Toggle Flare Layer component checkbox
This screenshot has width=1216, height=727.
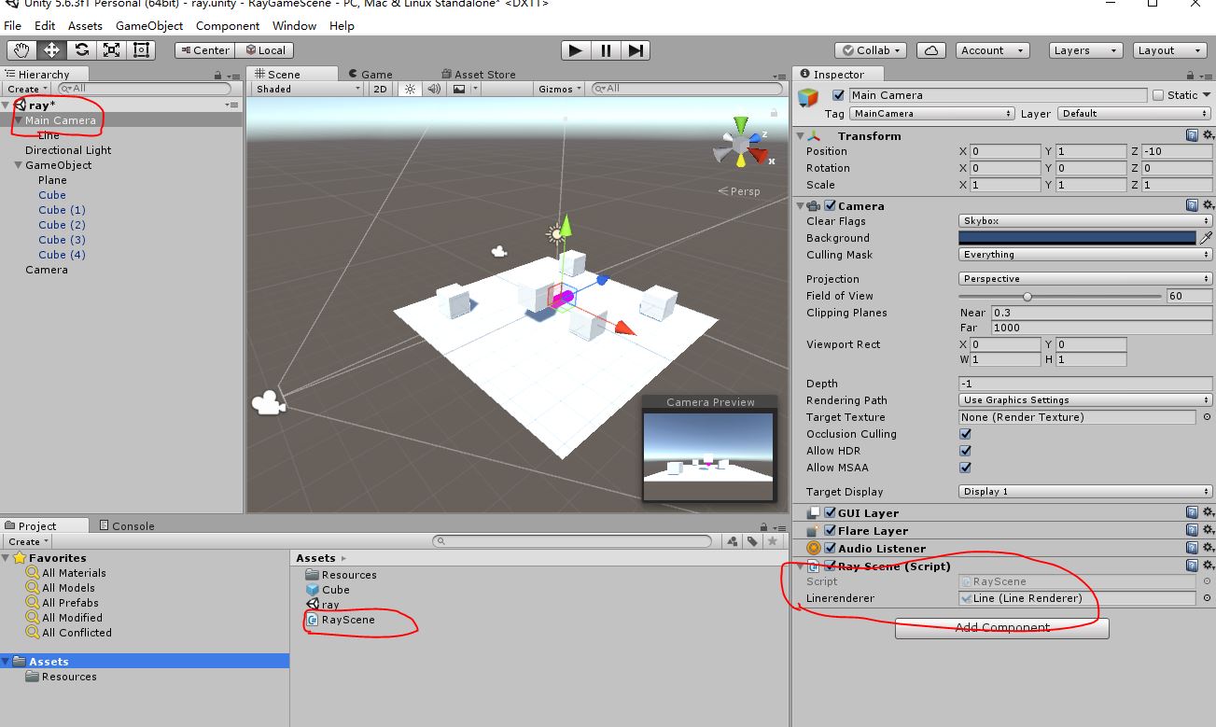[831, 530]
